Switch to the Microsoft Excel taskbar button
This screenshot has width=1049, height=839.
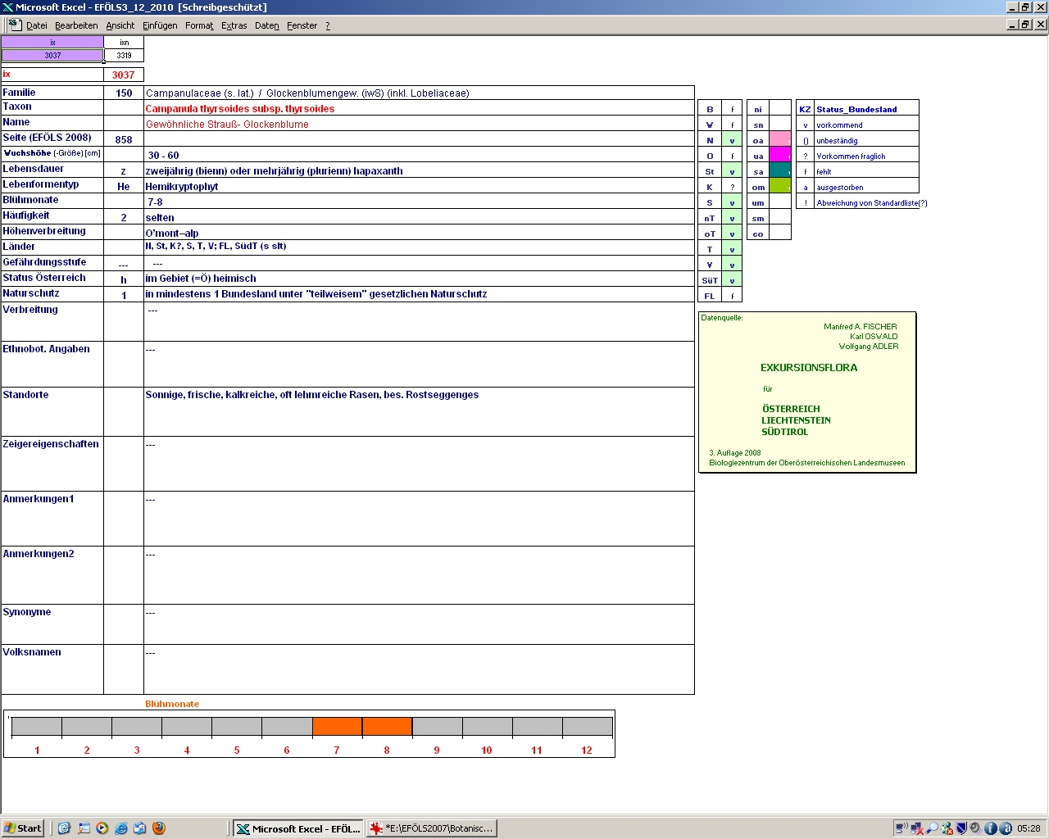[298, 828]
